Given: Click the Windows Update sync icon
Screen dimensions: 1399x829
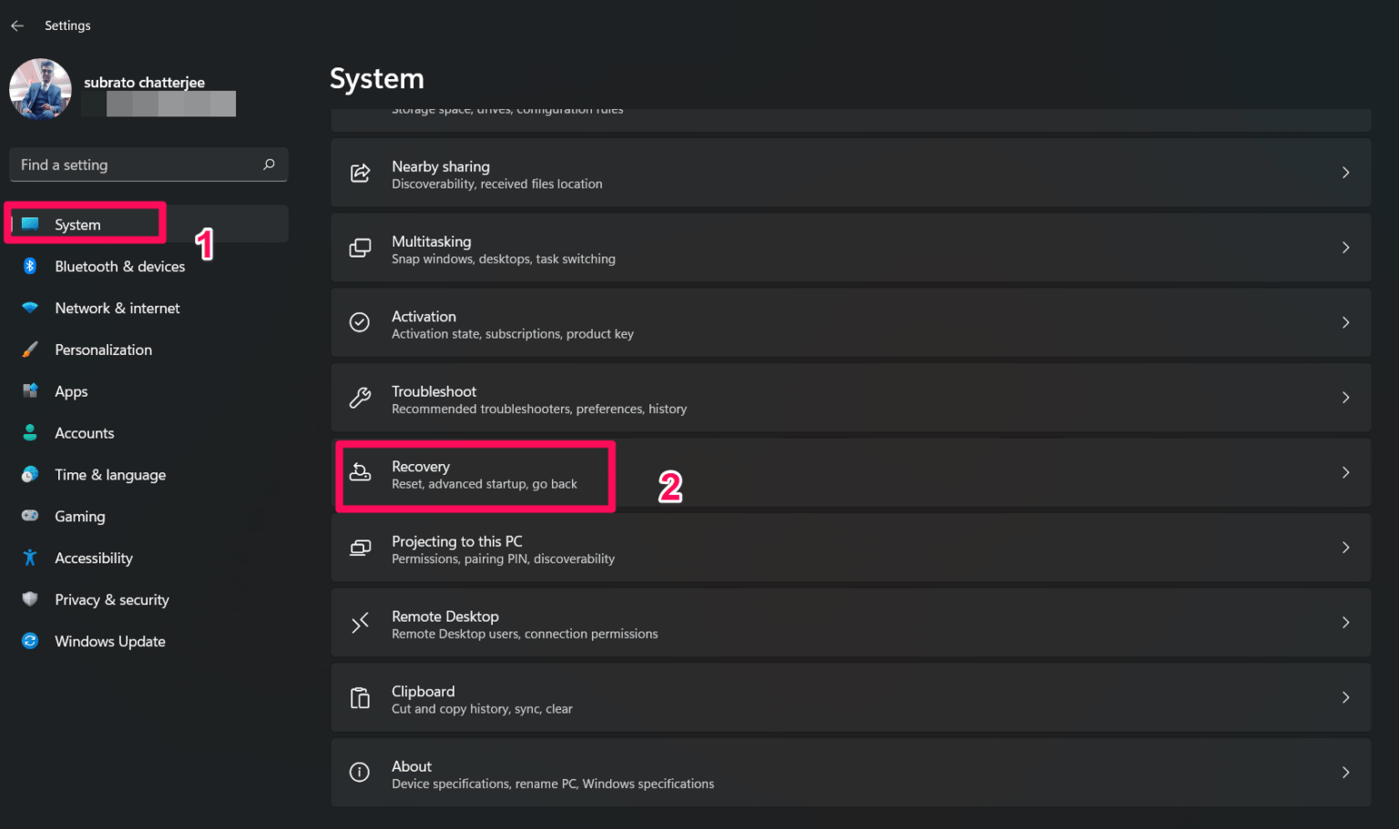Looking at the screenshot, I should pyautogui.click(x=30, y=641).
